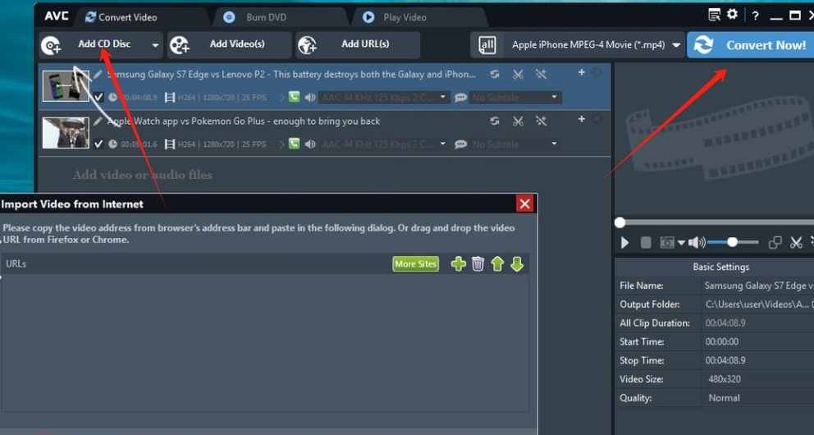814x435 pixels.
Task: Click the pop-out window icon in player
Action: (x=775, y=242)
